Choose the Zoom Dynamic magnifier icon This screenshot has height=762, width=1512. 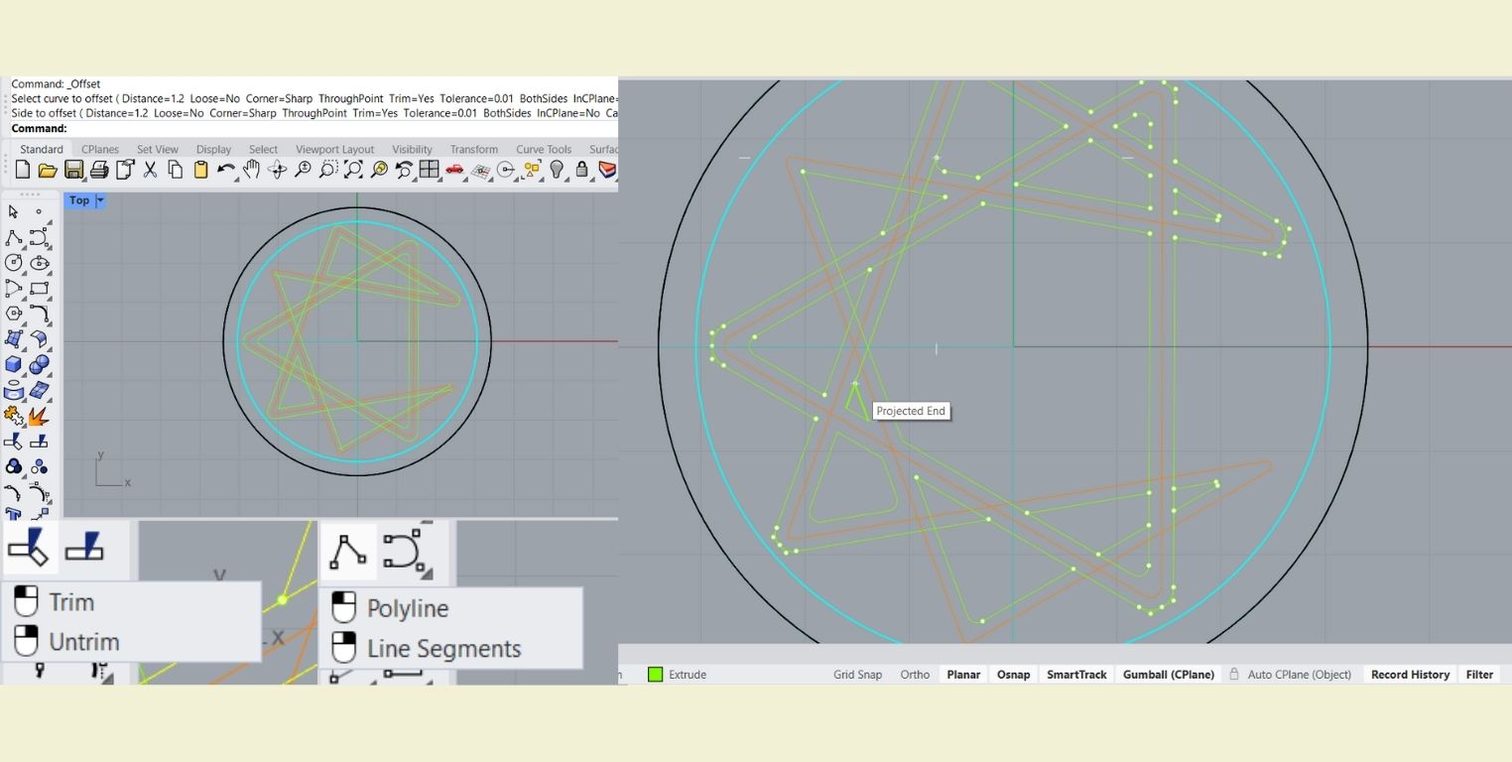coord(303,171)
